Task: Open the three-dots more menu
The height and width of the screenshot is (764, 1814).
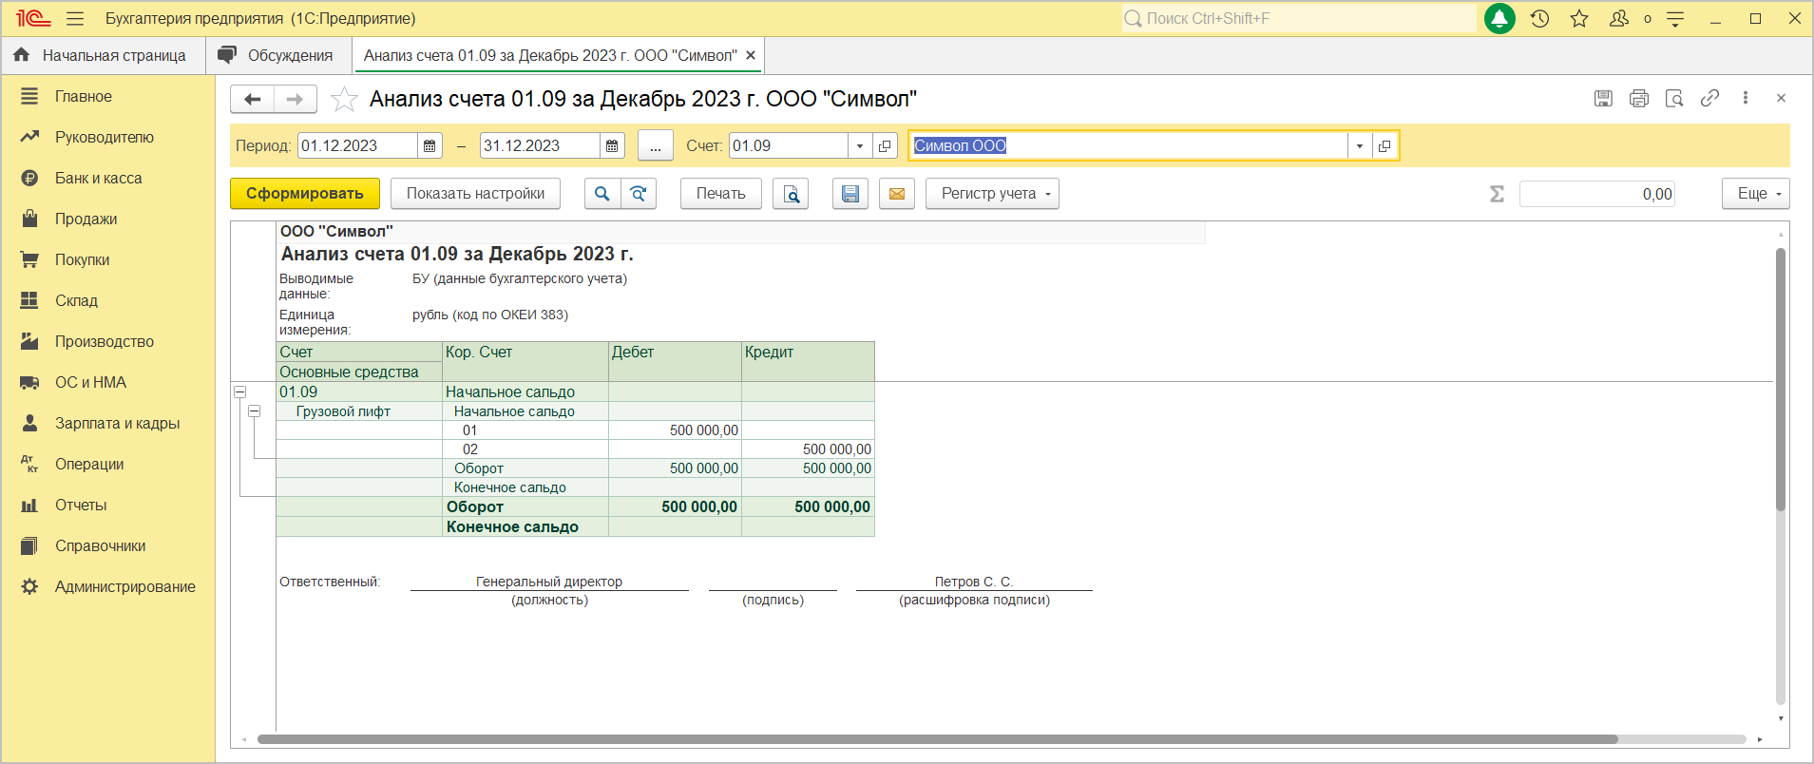Action: click(x=1746, y=98)
